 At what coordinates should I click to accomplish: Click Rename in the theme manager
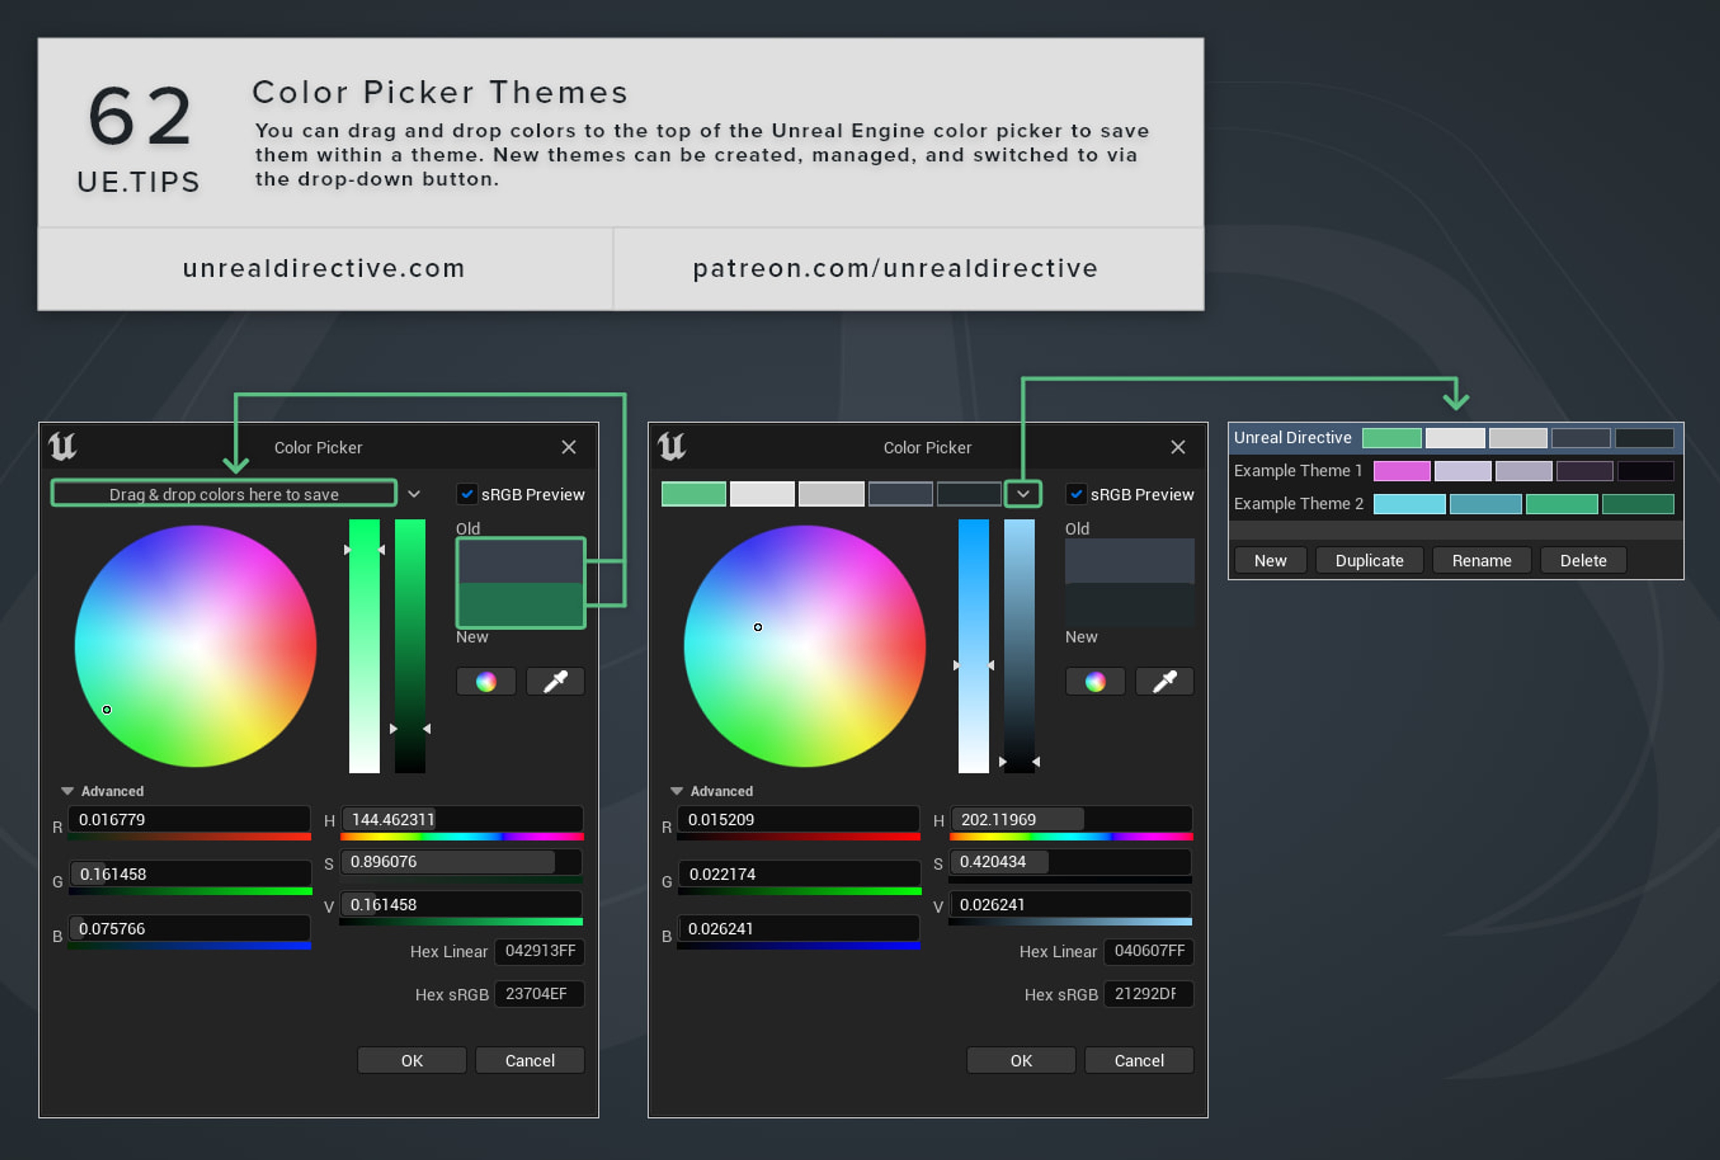[1481, 560]
